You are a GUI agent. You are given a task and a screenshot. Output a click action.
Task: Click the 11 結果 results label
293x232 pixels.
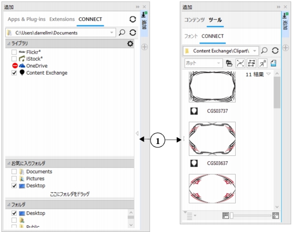coord(254,74)
